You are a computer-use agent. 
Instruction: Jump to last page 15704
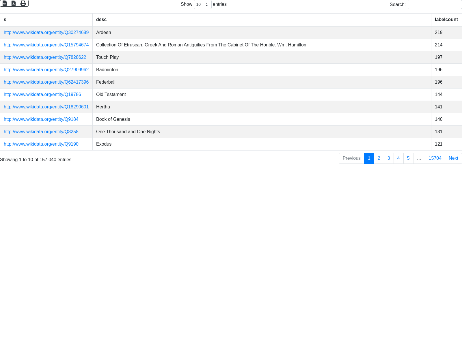point(435,158)
